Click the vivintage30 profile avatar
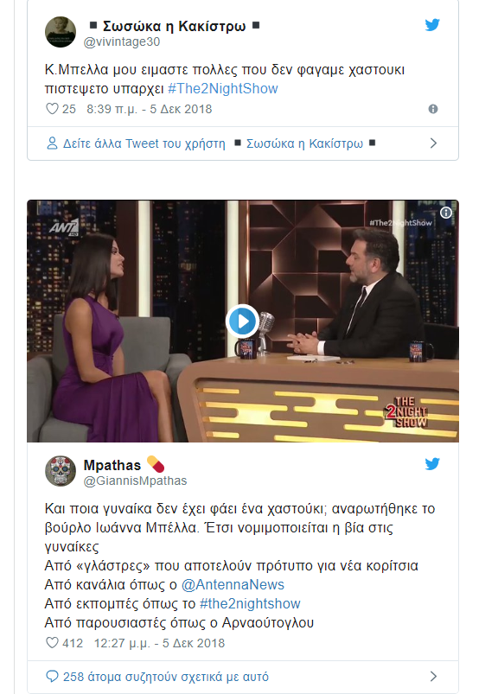The width and height of the screenshot is (498, 694). 61,32
